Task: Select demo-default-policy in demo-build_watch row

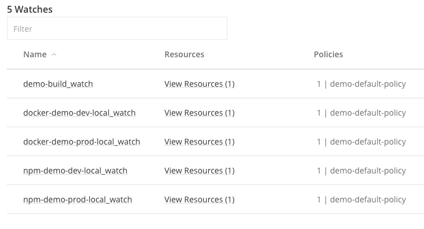Action: pyautogui.click(x=368, y=84)
